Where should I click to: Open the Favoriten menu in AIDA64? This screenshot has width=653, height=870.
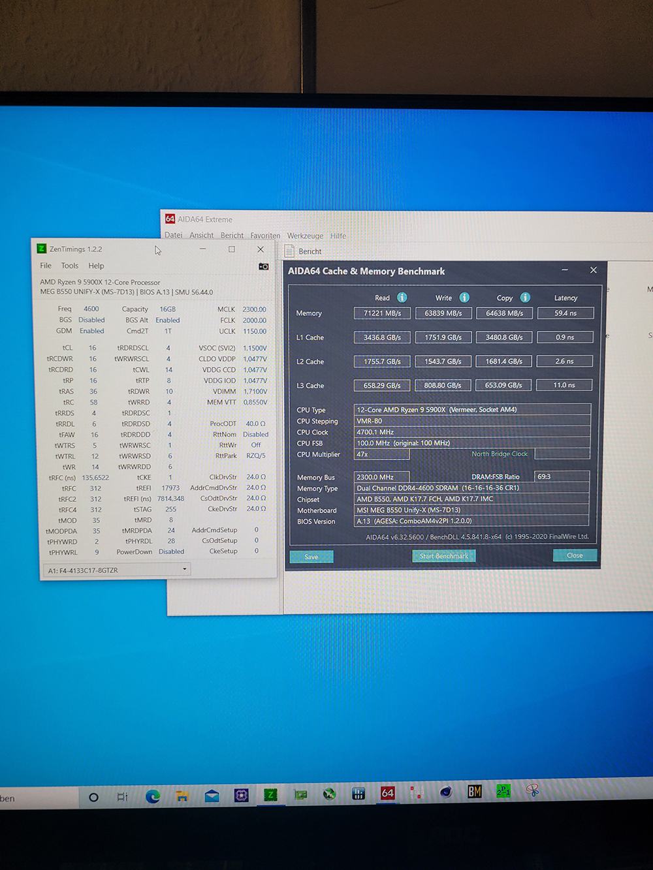pyautogui.click(x=265, y=236)
